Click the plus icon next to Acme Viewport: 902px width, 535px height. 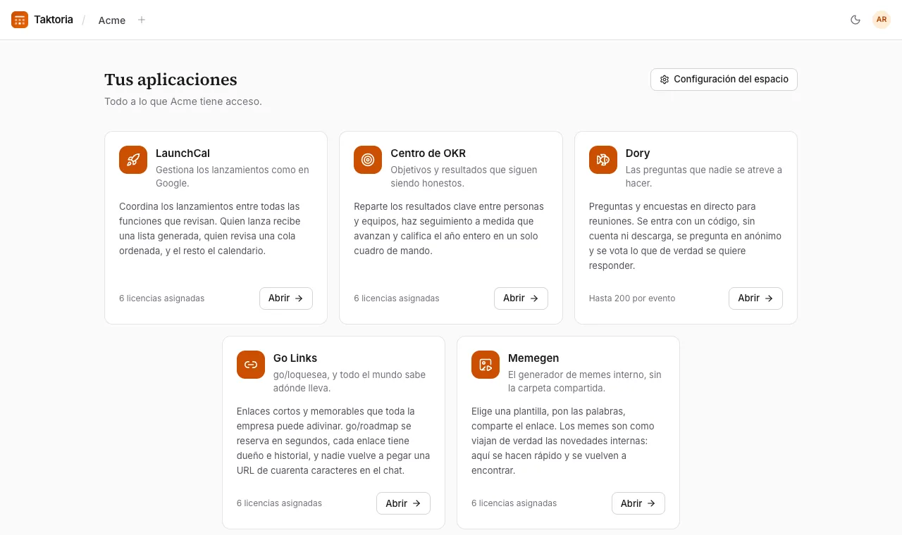pyautogui.click(x=142, y=20)
